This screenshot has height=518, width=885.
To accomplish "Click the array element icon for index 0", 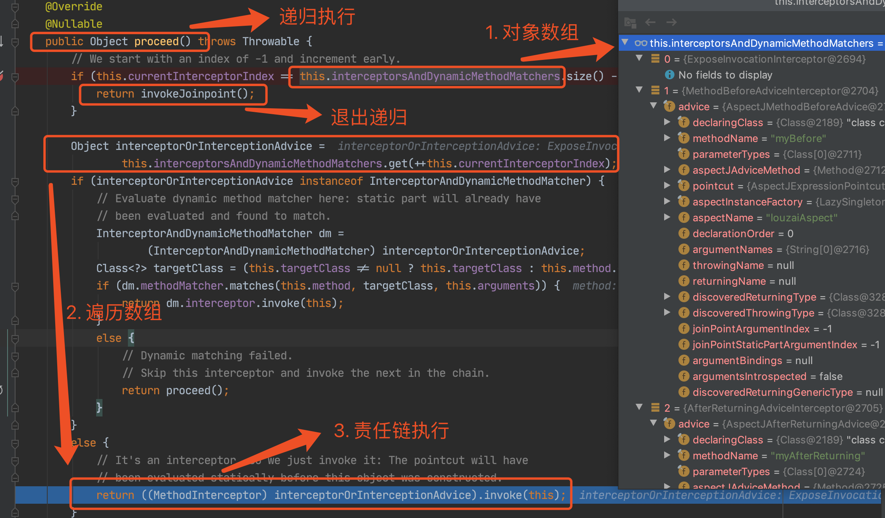I will (655, 59).
